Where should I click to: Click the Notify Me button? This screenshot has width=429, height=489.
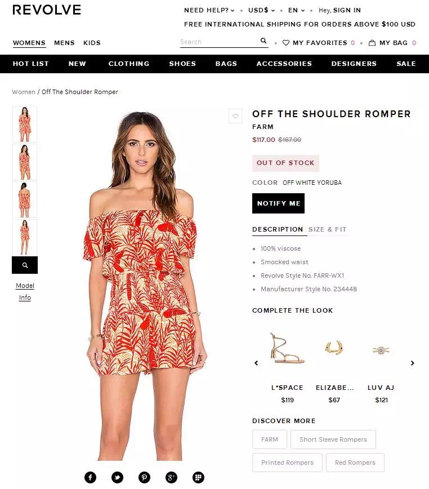pos(278,203)
